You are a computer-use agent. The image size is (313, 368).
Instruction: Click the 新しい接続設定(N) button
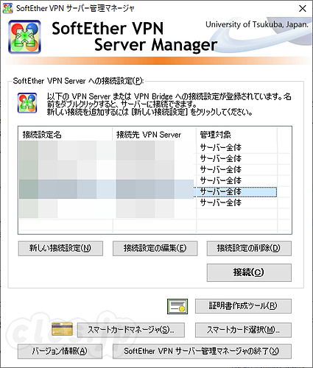click(x=60, y=248)
